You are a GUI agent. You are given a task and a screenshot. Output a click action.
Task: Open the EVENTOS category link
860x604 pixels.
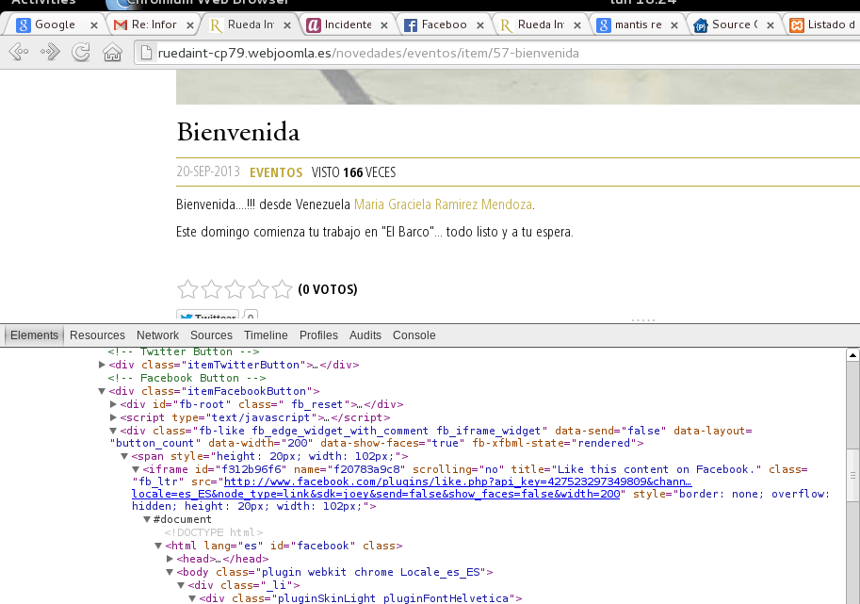(x=276, y=172)
